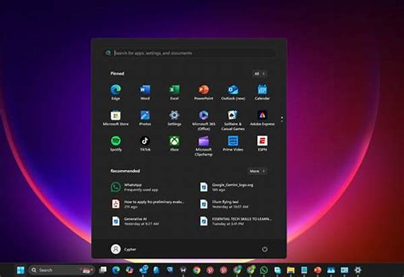Launch Microsoft Clipchamp
Viewport: 404px width, 277px height.
[x=203, y=146]
